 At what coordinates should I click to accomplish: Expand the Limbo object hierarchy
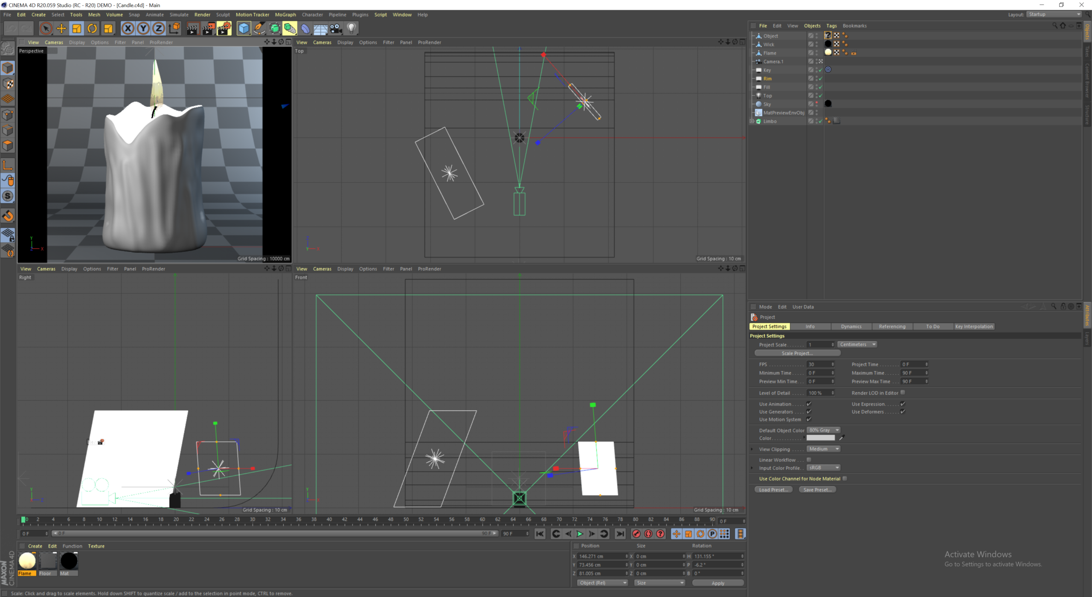click(x=752, y=121)
